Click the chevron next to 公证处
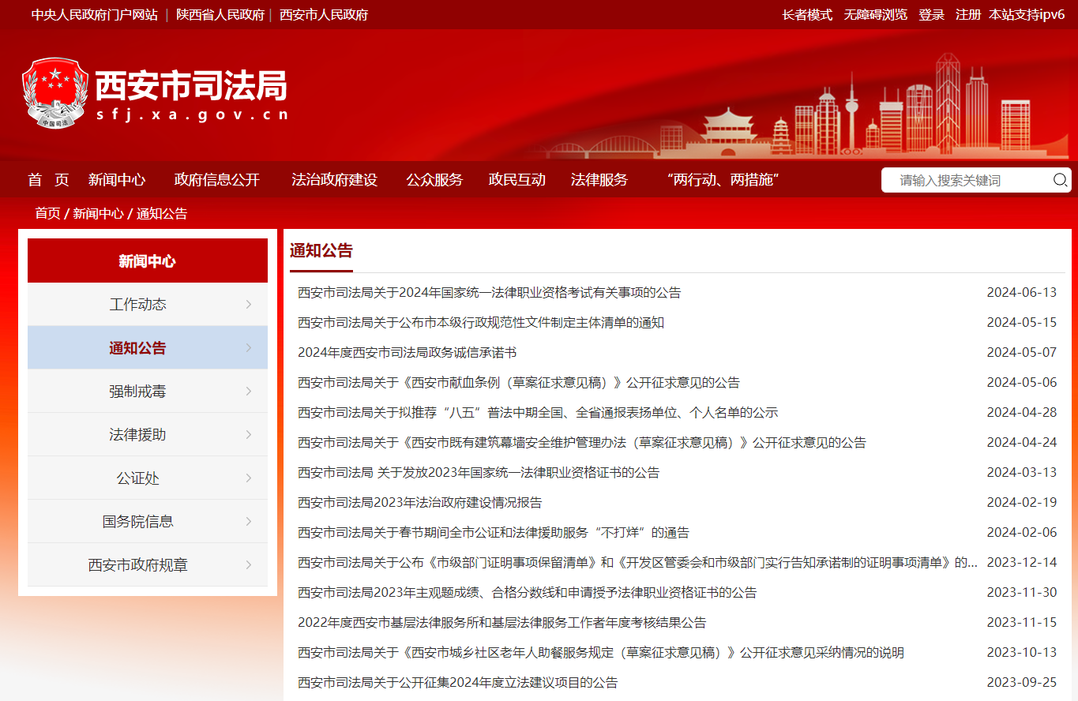1078x701 pixels. point(249,478)
